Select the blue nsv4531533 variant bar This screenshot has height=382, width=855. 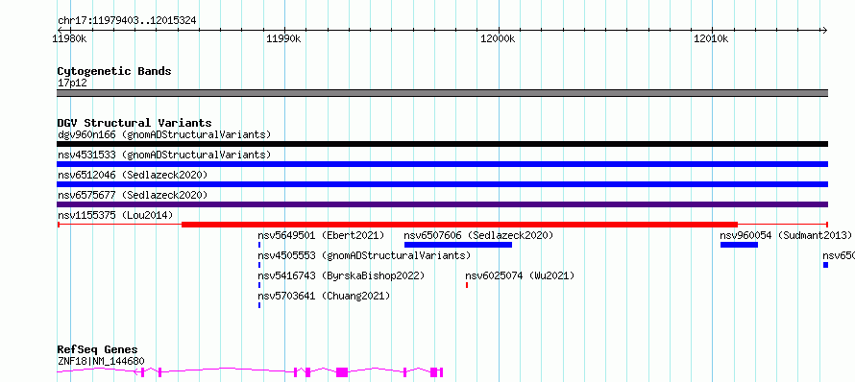click(442, 164)
